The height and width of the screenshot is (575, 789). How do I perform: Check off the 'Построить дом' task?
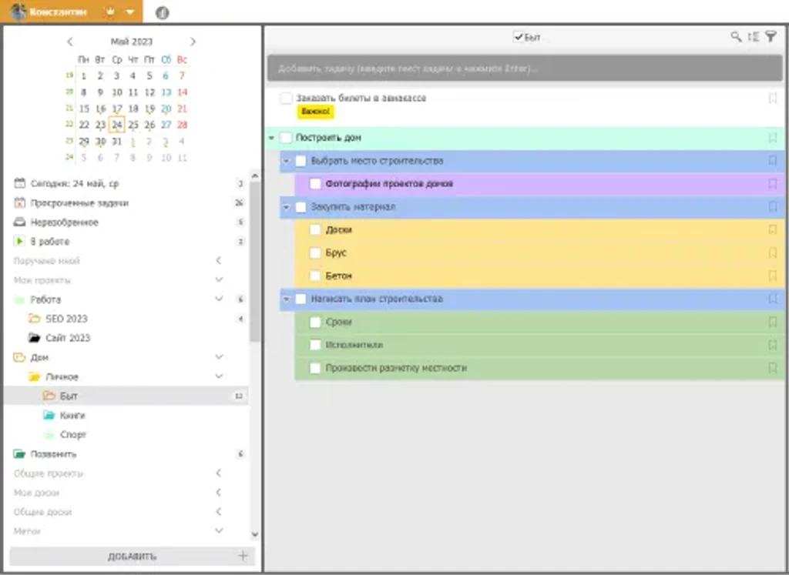pyautogui.click(x=286, y=138)
